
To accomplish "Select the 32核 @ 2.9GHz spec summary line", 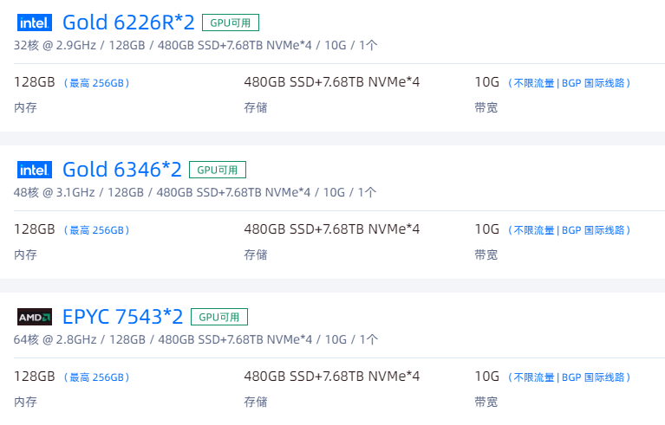I will click(x=195, y=45).
